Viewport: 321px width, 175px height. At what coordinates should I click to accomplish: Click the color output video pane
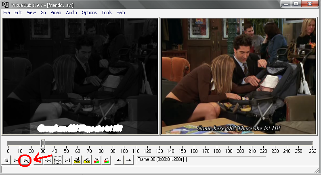(x=239, y=76)
